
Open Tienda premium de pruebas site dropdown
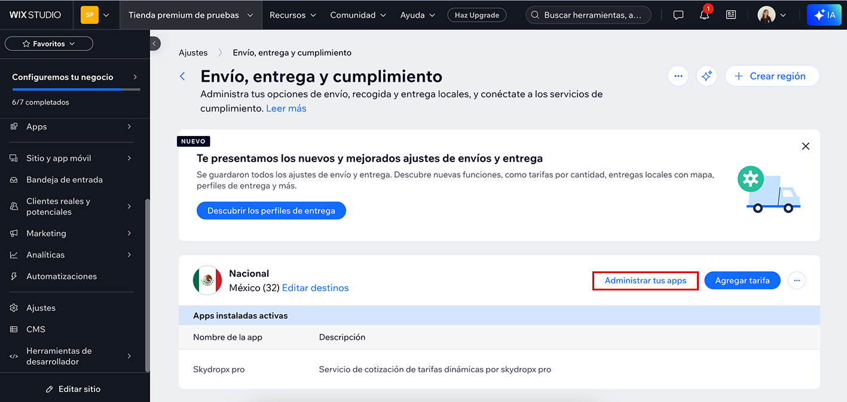(191, 15)
